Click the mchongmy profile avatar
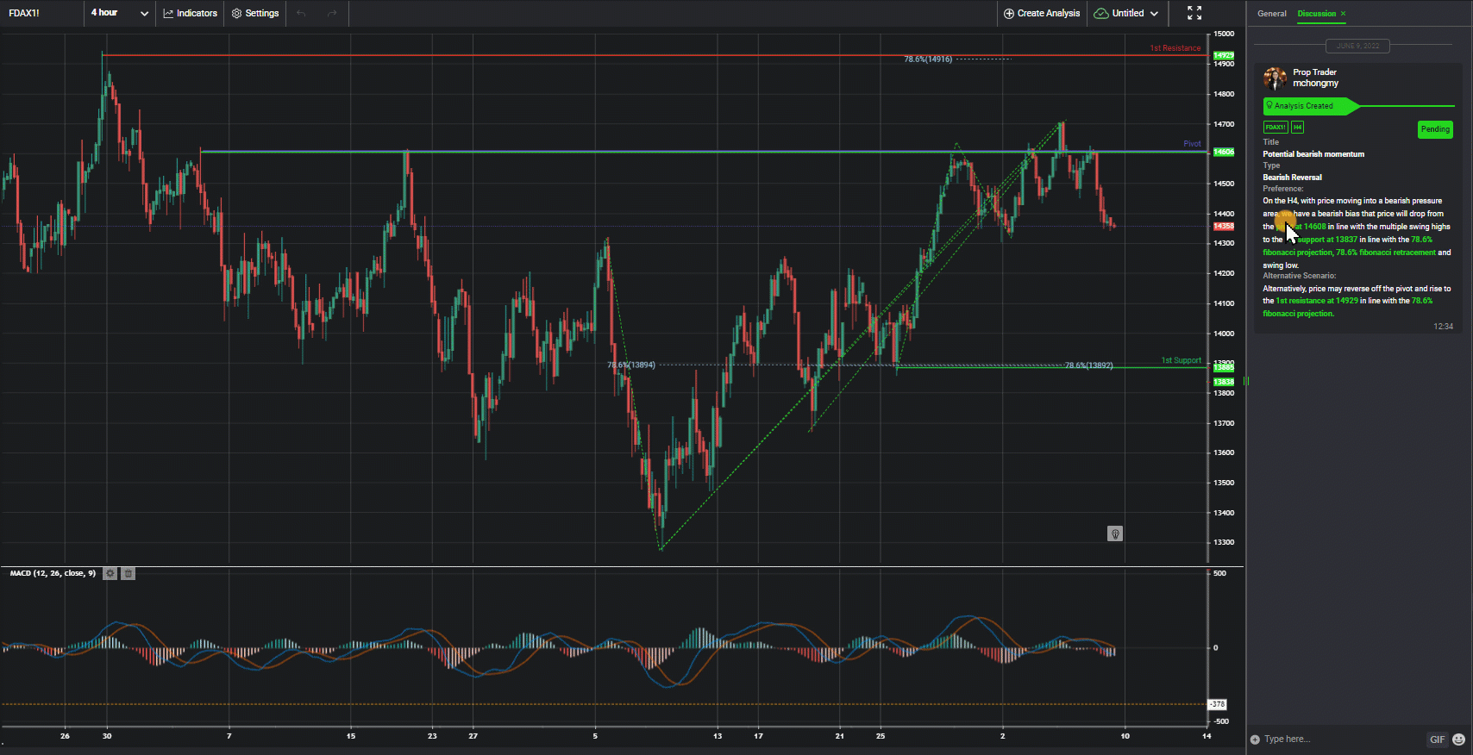1473x755 pixels. (1275, 78)
